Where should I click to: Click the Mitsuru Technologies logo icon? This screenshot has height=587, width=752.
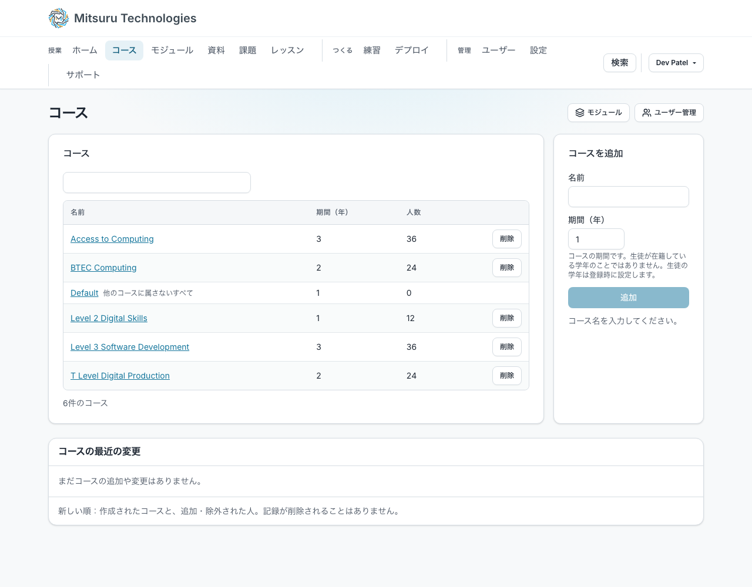(59, 18)
